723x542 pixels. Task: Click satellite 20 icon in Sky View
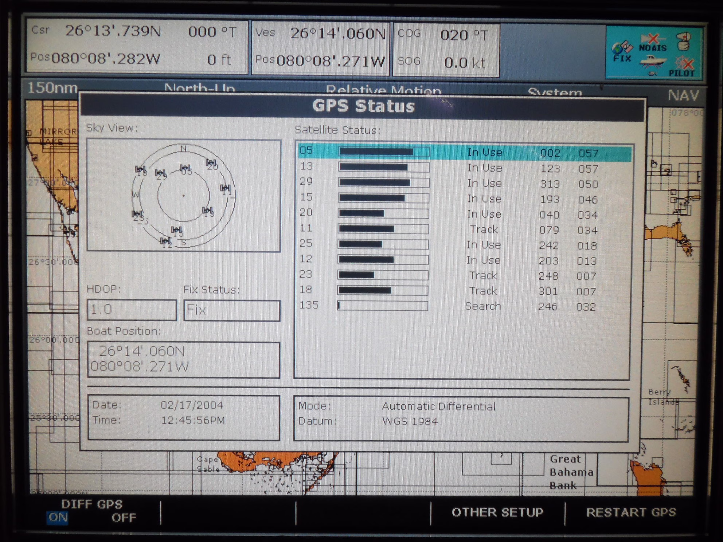(211, 164)
